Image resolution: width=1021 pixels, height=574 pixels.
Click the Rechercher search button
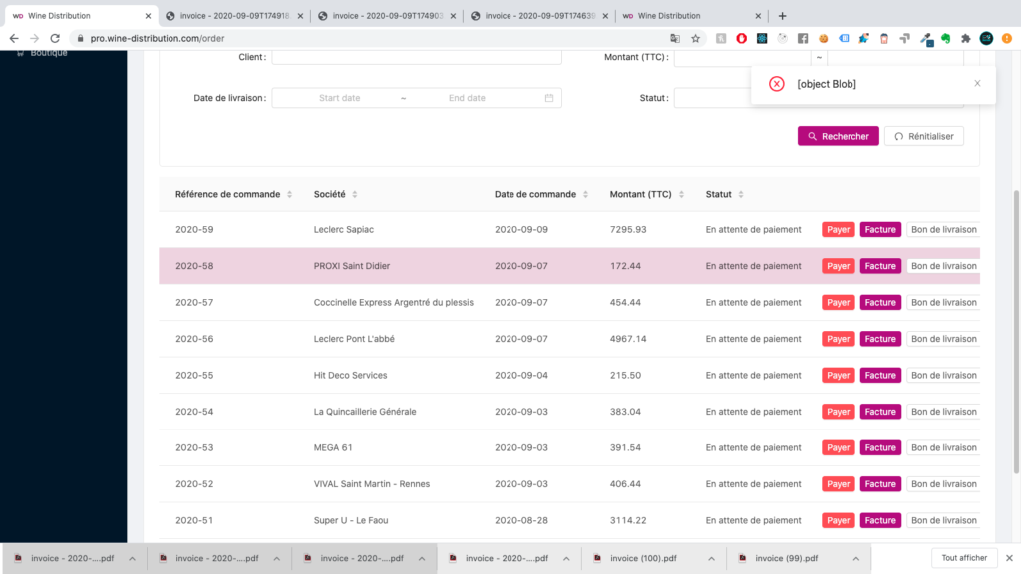click(838, 136)
